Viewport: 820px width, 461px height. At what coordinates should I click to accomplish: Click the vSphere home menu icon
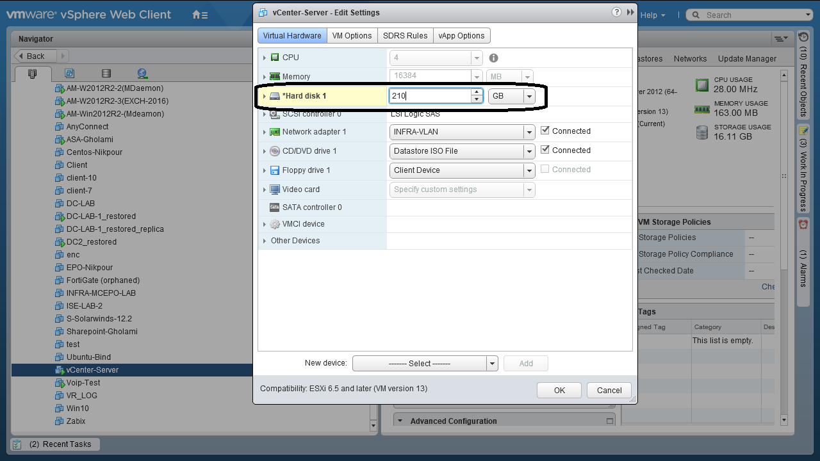(199, 15)
